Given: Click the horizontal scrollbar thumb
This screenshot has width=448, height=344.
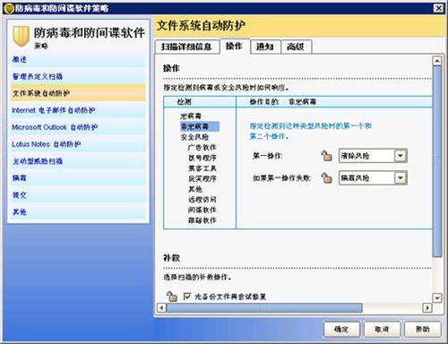Looking at the screenshot, I should coord(264,307).
